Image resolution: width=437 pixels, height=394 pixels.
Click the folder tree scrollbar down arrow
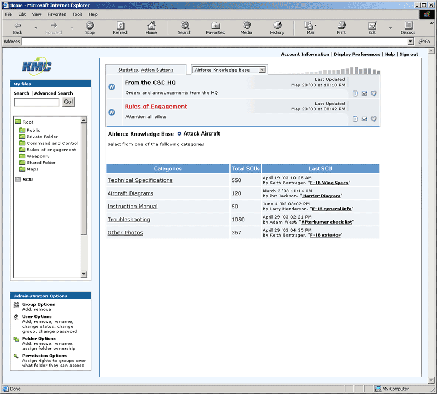[x=84, y=274]
